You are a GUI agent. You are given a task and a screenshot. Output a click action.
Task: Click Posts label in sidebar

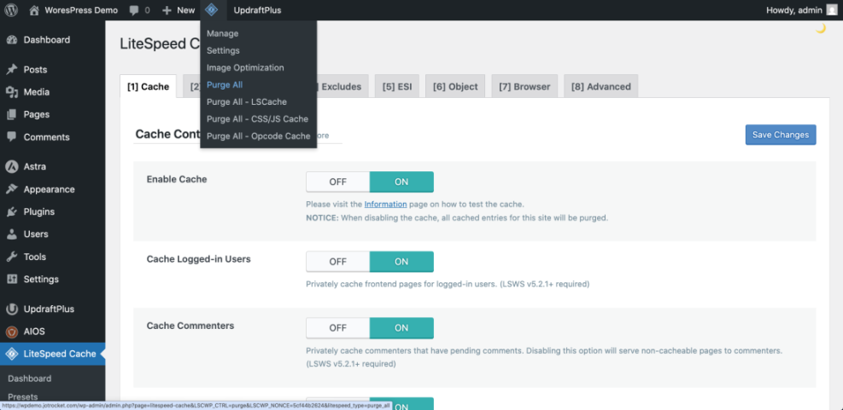tap(36, 70)
